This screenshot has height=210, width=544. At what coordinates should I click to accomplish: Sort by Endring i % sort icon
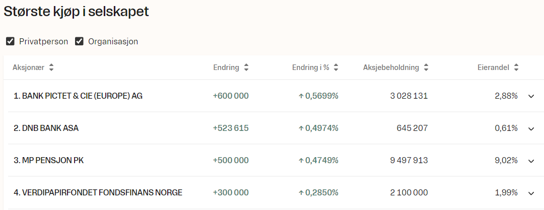[x=335, y=67]
